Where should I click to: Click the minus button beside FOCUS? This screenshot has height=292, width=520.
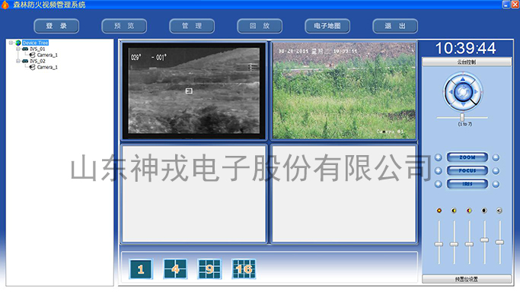click(496, 171)
